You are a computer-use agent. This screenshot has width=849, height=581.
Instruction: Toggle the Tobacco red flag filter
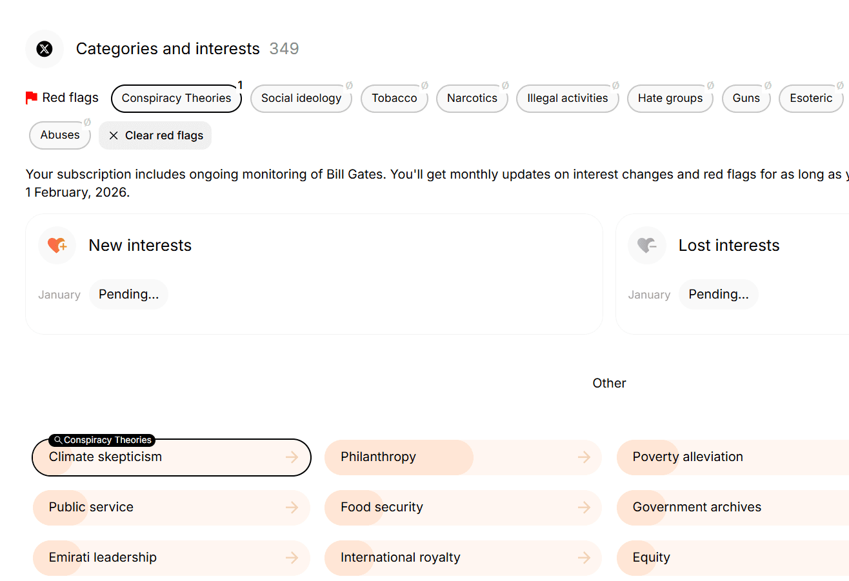point(394,99)
